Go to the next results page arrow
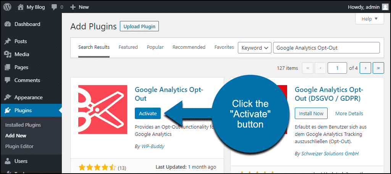 tap(365, 68)
